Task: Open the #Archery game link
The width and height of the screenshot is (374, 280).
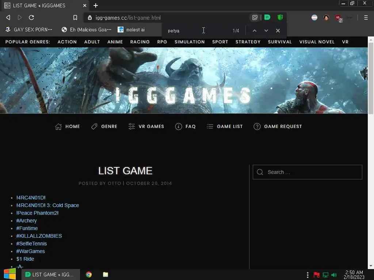Action: [x=26, y=221]
